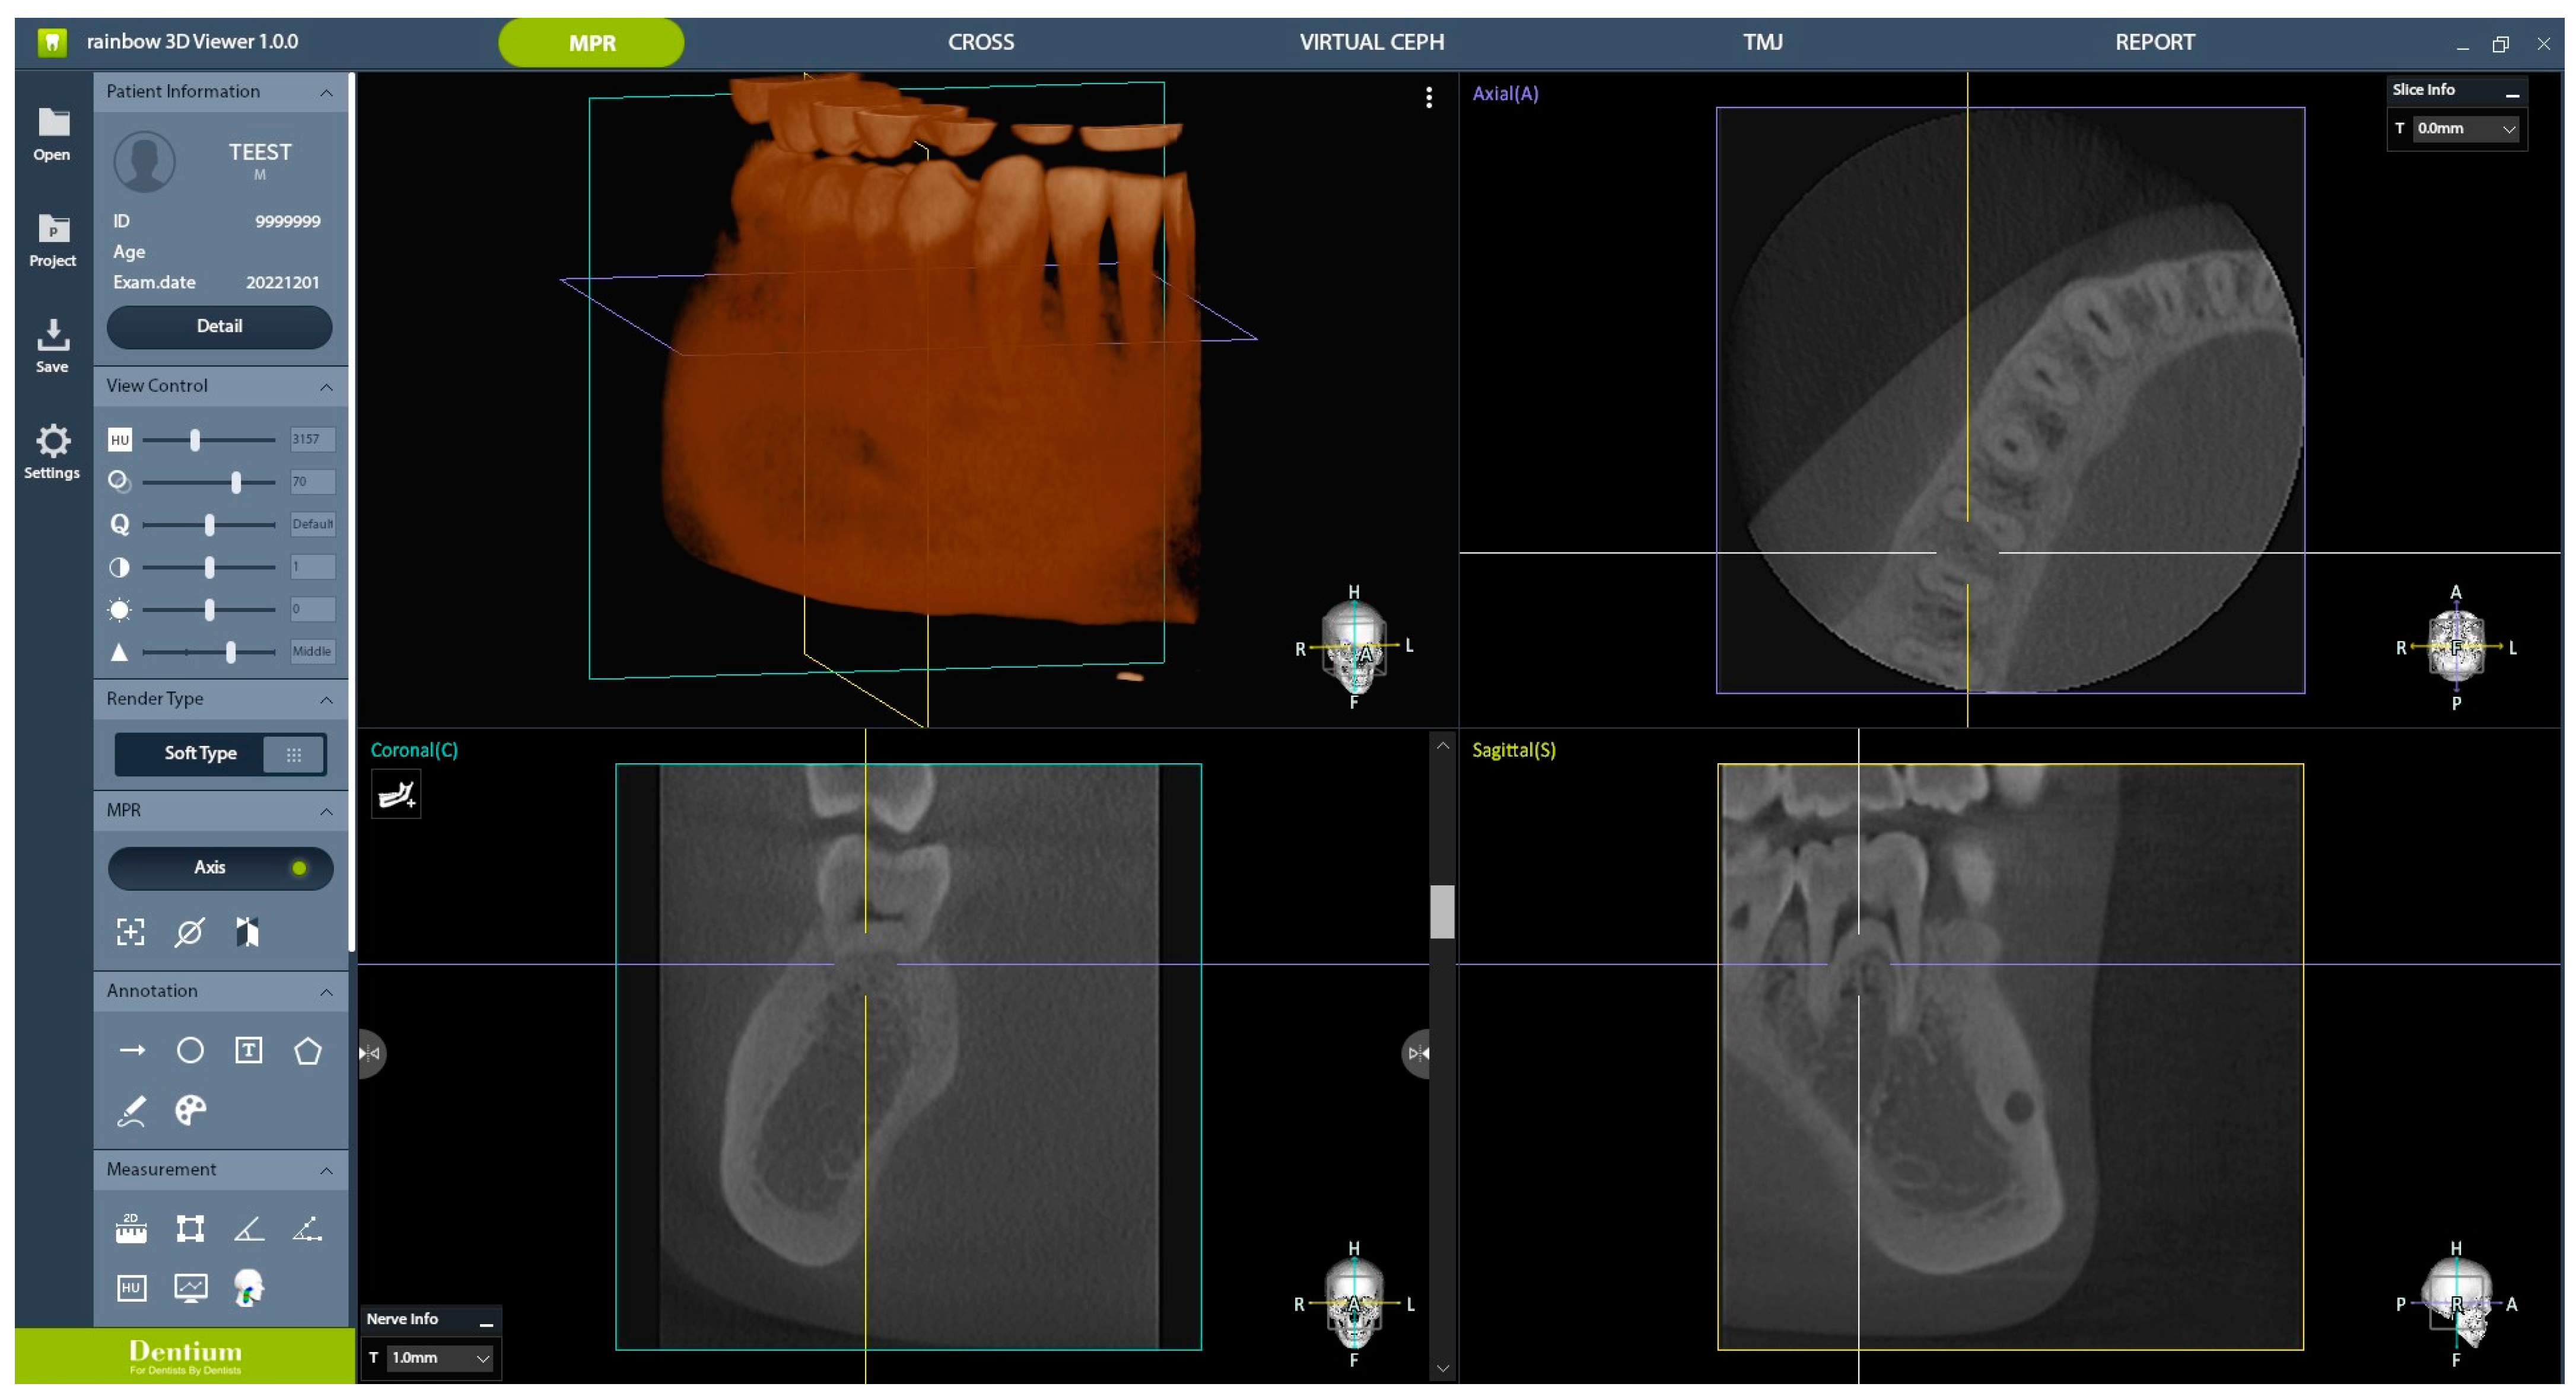Collapse the View Control panel
Viewport: 2576px width, 1390px height.
(326, 387)
